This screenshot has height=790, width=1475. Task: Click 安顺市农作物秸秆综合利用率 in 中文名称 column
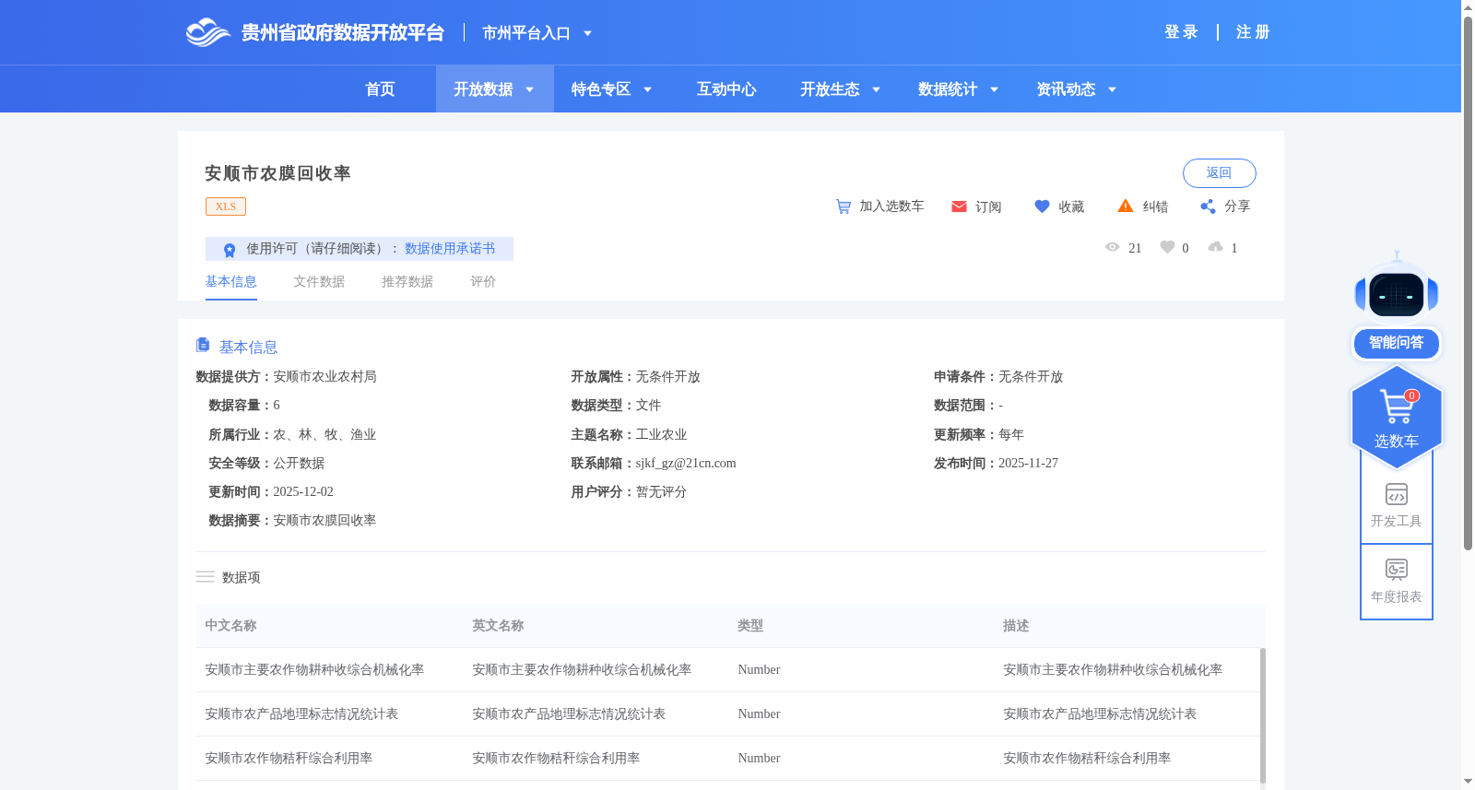(289, 759)
